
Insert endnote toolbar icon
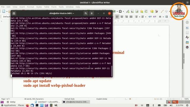(x=137, y=11)
